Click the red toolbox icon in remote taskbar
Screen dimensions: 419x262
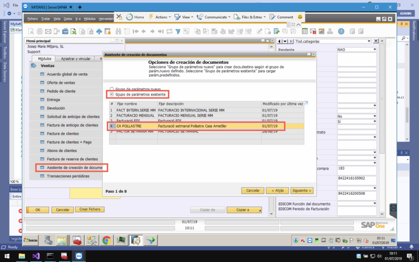77,240
